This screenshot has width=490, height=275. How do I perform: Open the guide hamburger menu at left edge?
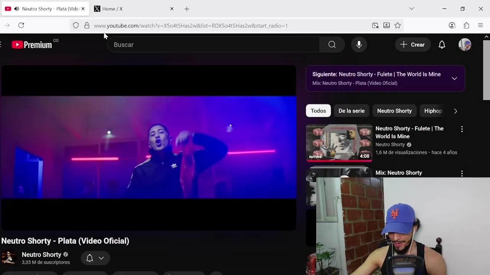[x=1, y=45]
